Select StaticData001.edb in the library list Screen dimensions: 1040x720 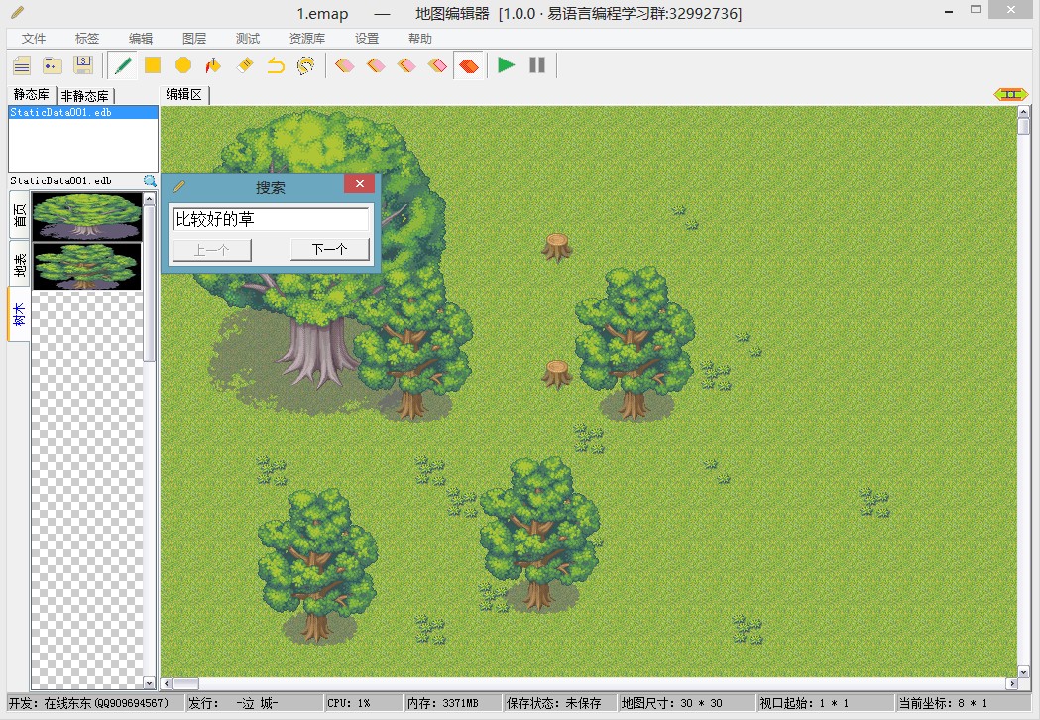pyautogui.click(x=83, y=113)
